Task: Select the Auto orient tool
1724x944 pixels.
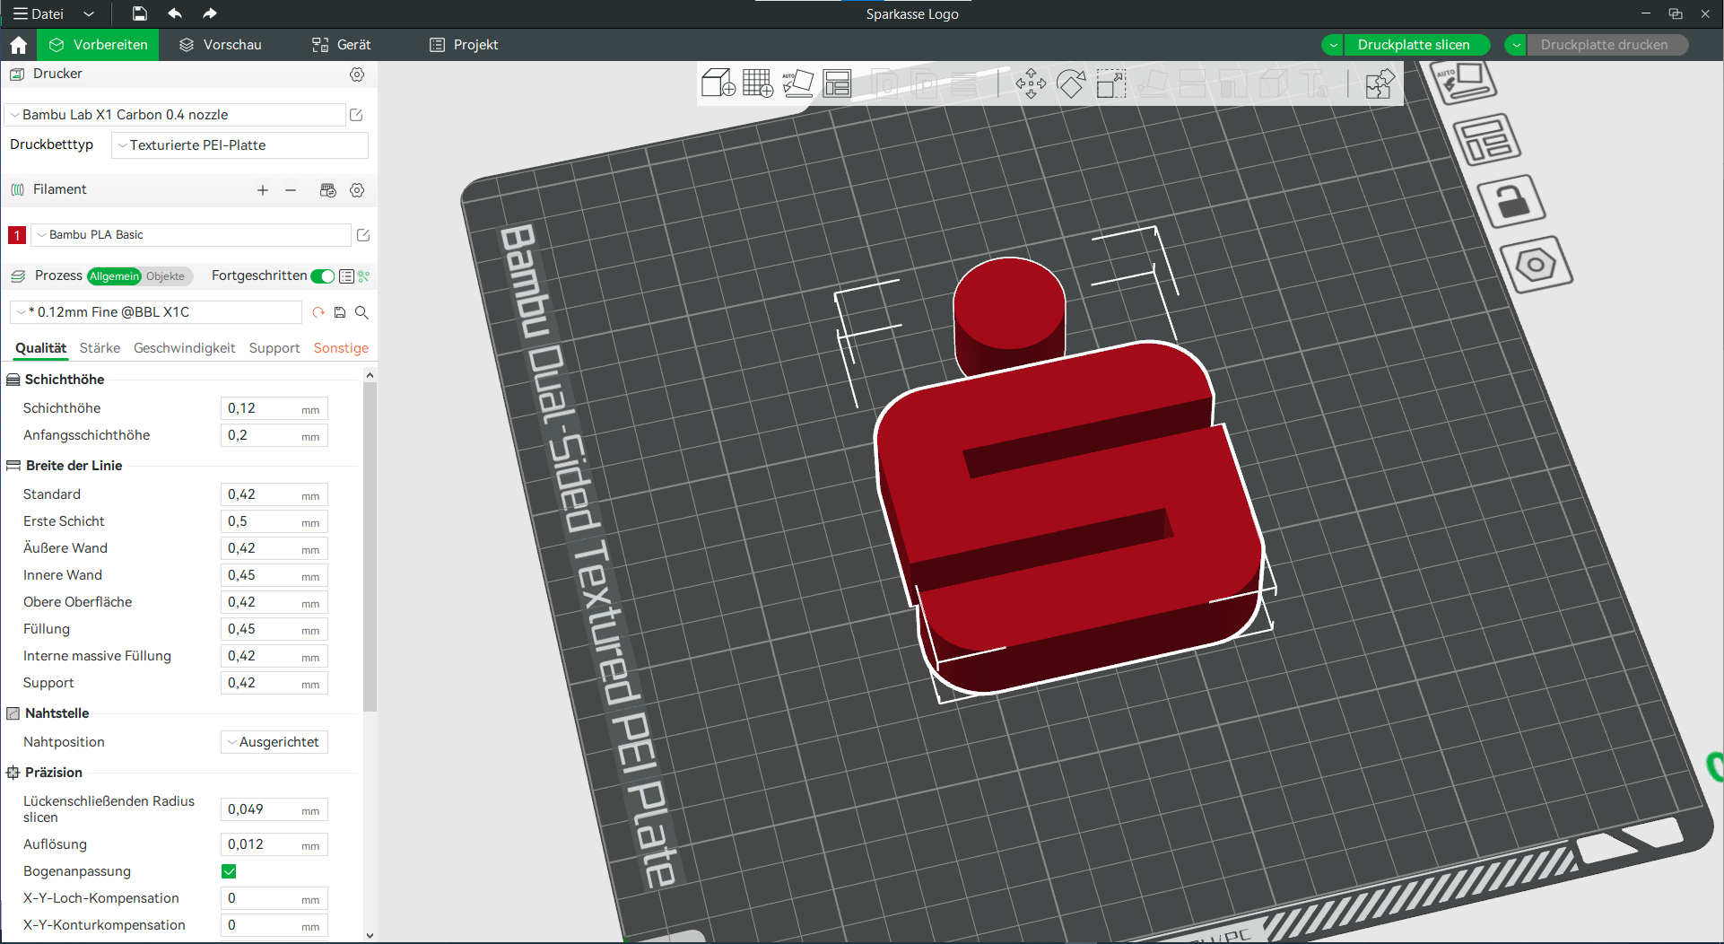Action: tap(797, 83)
